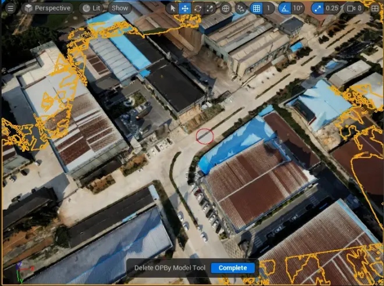Open grid snap size value 1
Screen dimensions: 384x286
click(268, 9)
